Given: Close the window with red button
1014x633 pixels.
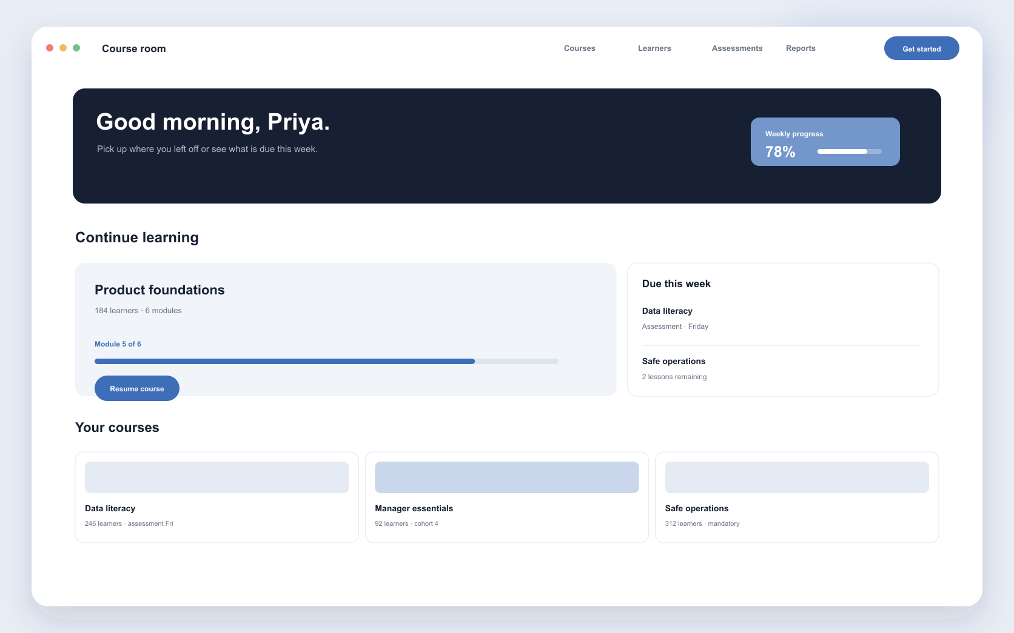Looking at the screenshot, I should point(50,48).
